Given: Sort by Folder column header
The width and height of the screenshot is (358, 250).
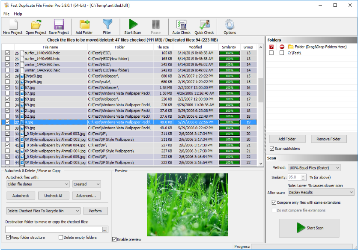Looking at the screenshot, I should [120, 47].
